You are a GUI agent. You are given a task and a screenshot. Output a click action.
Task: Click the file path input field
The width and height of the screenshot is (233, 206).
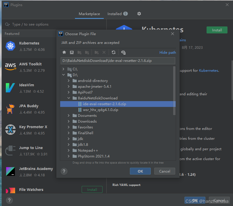(118, 61)
